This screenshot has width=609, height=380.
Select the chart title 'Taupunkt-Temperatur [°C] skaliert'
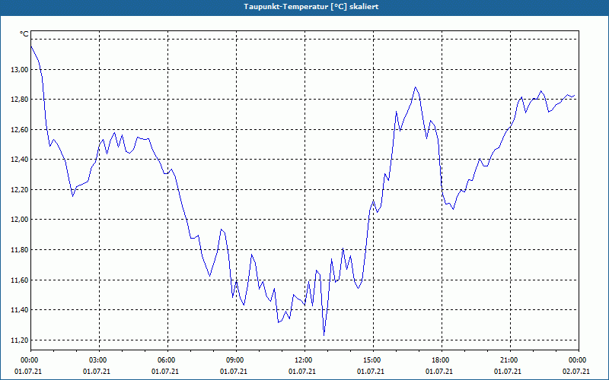[311, 7]
